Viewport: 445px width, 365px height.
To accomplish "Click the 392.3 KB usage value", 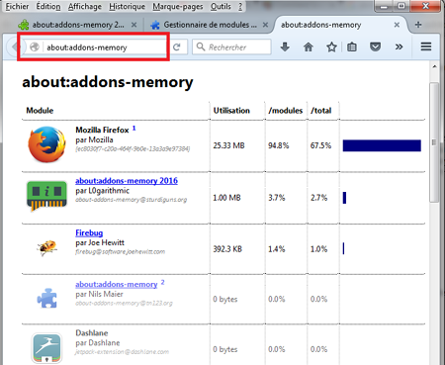I will pyautogui.click(x=227, y=249).
